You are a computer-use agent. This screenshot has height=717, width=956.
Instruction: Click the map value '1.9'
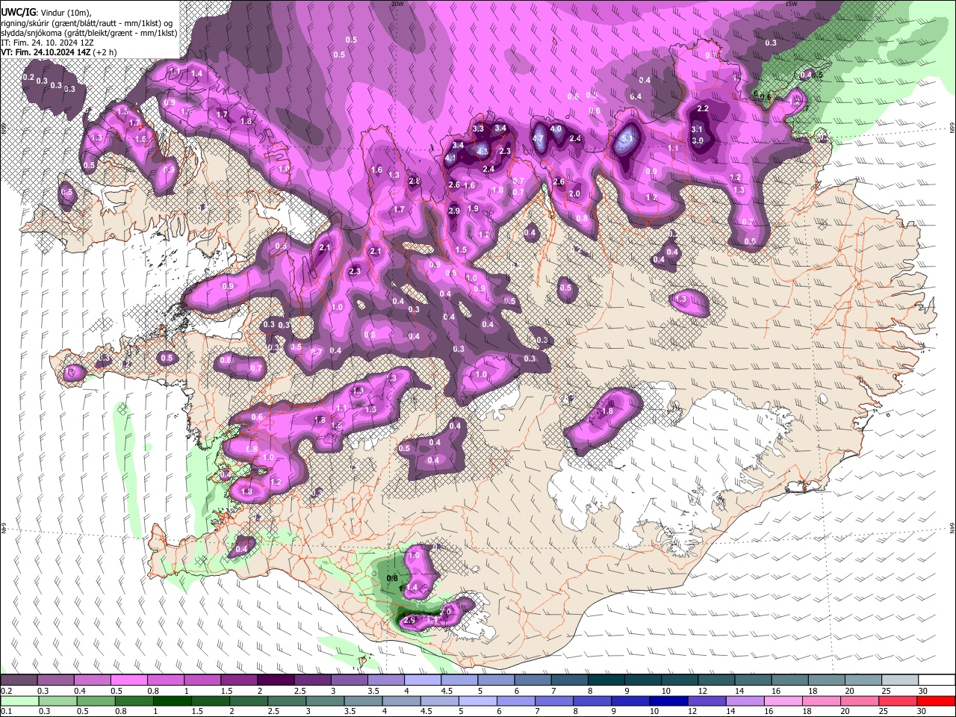[473, 208]
